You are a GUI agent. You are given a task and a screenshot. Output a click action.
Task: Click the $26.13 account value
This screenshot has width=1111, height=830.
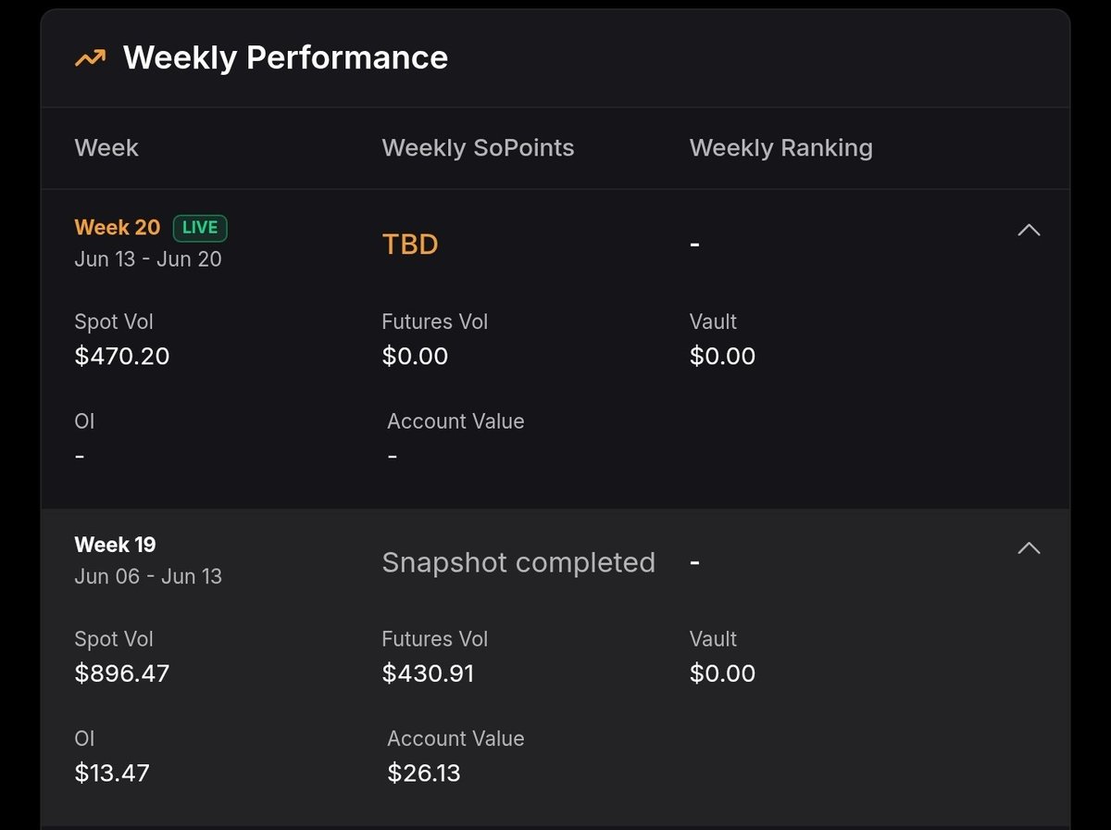click(424, 773)
